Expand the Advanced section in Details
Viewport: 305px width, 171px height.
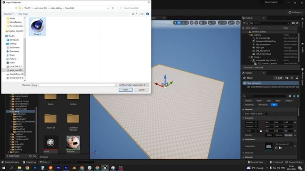(244, 153)
